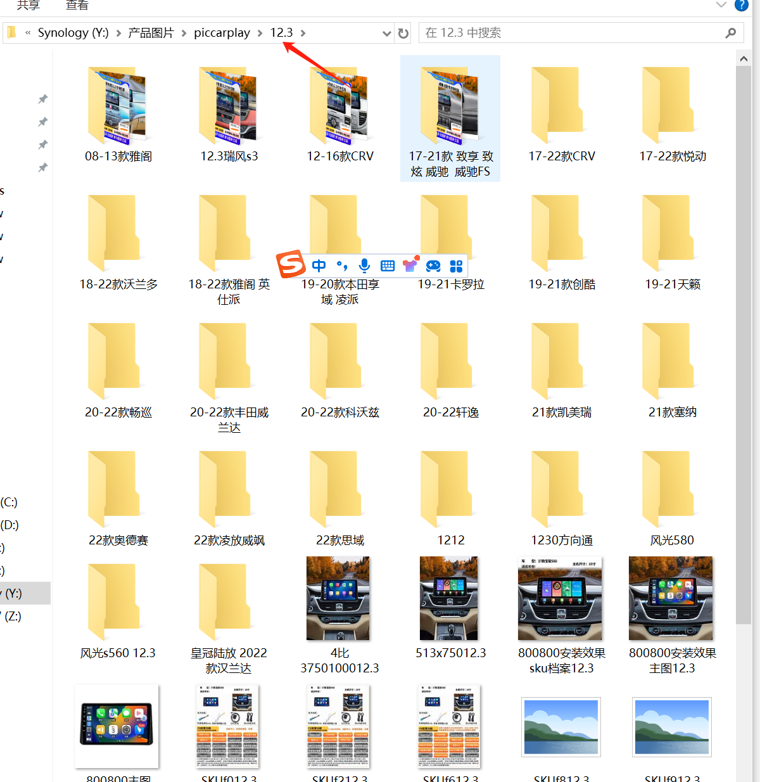Expand the ribbon with the top chevron
The width and height of the screenshot is (760, 782).
click(721, 5)
